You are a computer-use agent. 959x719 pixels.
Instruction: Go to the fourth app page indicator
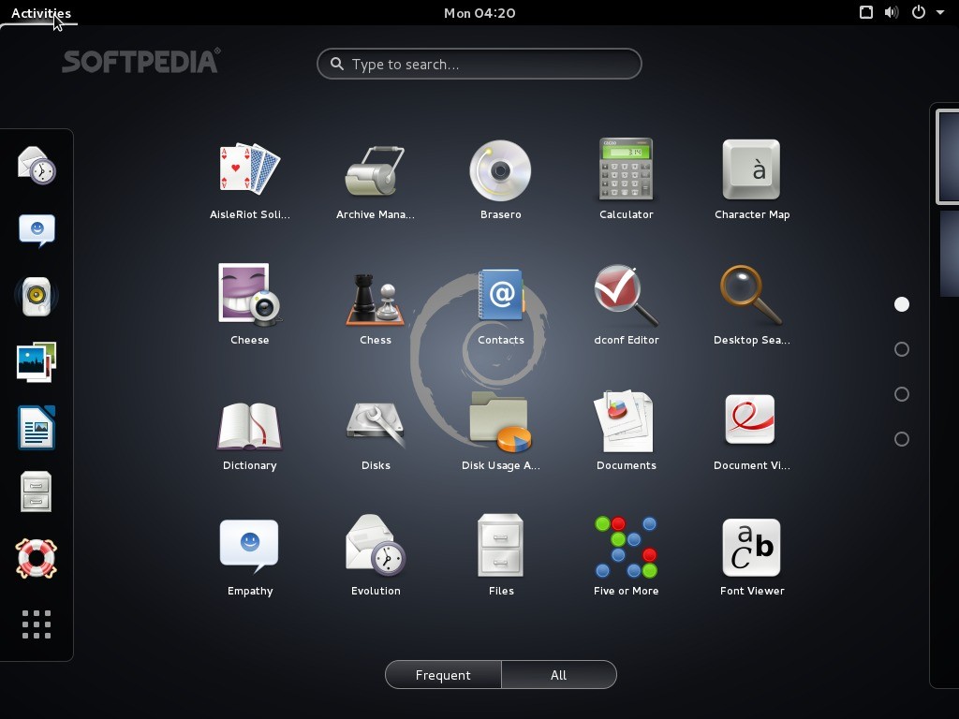coord(902,439)
